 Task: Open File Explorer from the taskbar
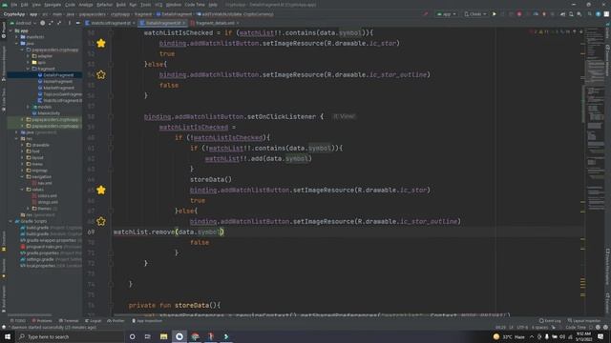pos(163,336)
